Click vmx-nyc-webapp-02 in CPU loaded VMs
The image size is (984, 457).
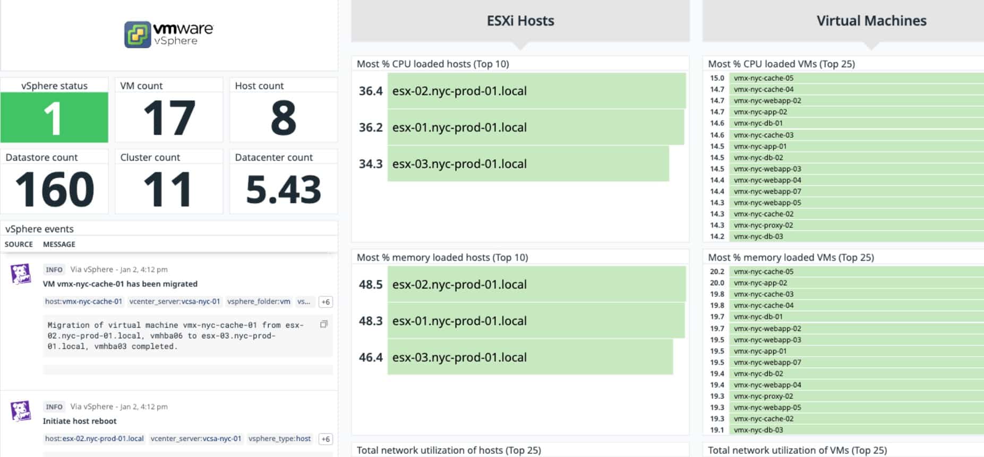click(x=856, y=101)
